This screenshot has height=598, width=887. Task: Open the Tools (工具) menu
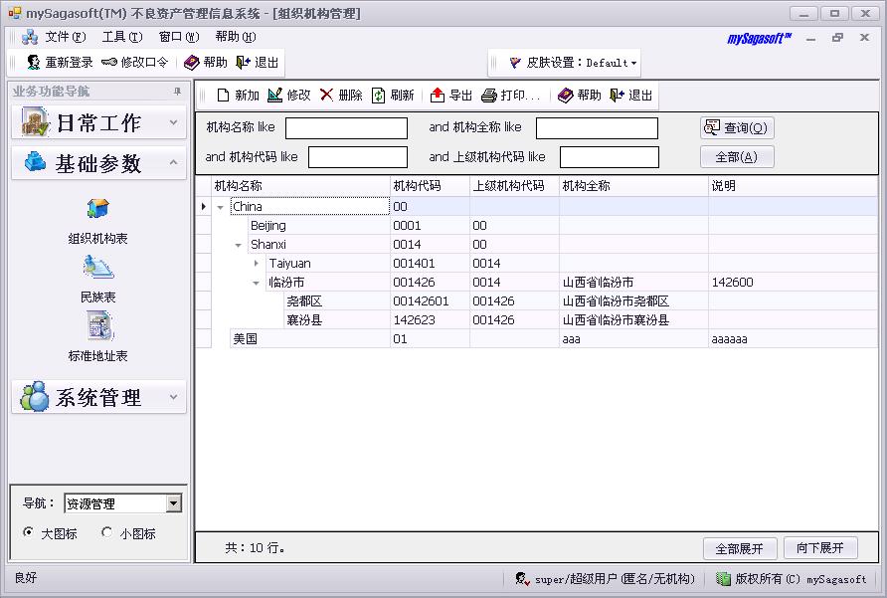point(122,37)
